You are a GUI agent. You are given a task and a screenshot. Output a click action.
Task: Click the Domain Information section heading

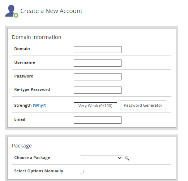tap(37, 37)
